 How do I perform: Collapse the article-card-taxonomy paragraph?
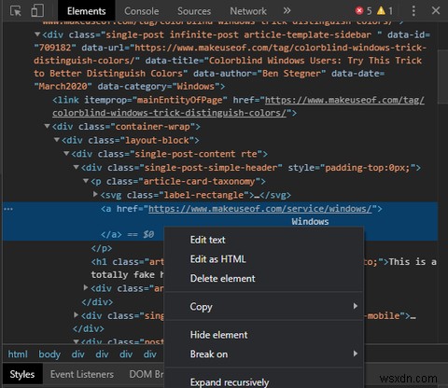click(x=86, y=181)
